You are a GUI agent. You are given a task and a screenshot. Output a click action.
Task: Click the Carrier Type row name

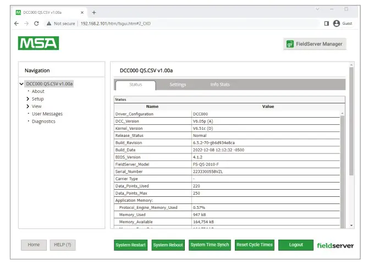(x=127, y=179)
